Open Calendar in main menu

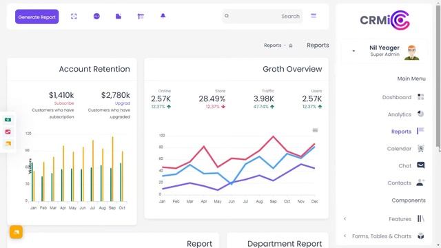click(x=399, y=149)
